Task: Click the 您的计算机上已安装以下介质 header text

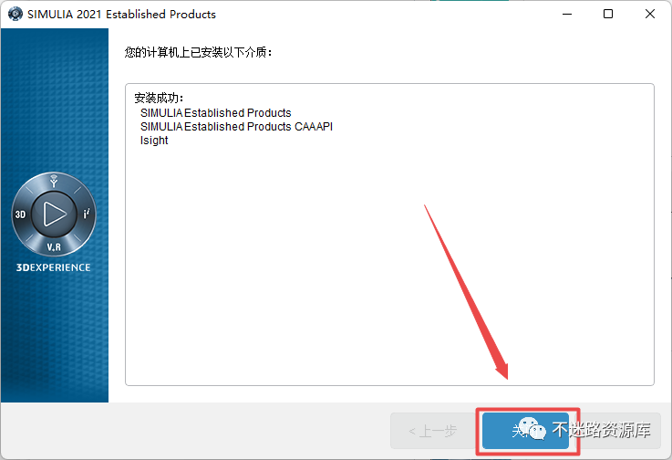Action: coord(198,52)
